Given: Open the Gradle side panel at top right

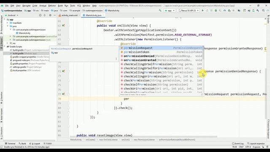Looking at the screenshot, I should pyautogui.click(x=268, y=19).
